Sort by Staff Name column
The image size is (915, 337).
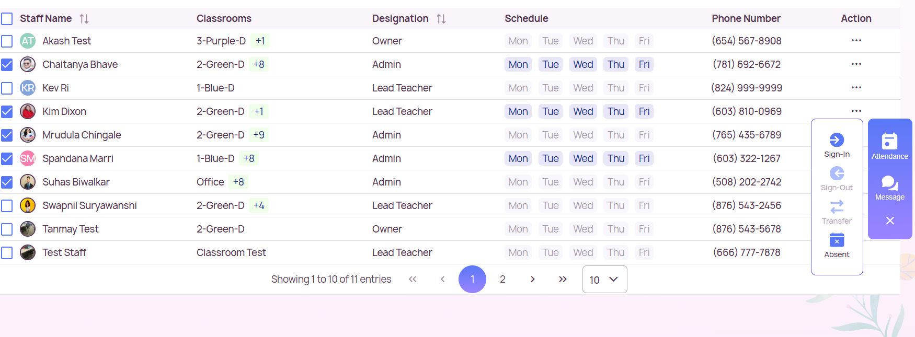click(84, 19)
